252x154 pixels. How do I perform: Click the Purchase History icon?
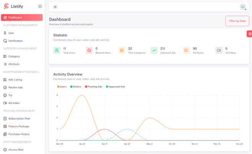(5, 134)
